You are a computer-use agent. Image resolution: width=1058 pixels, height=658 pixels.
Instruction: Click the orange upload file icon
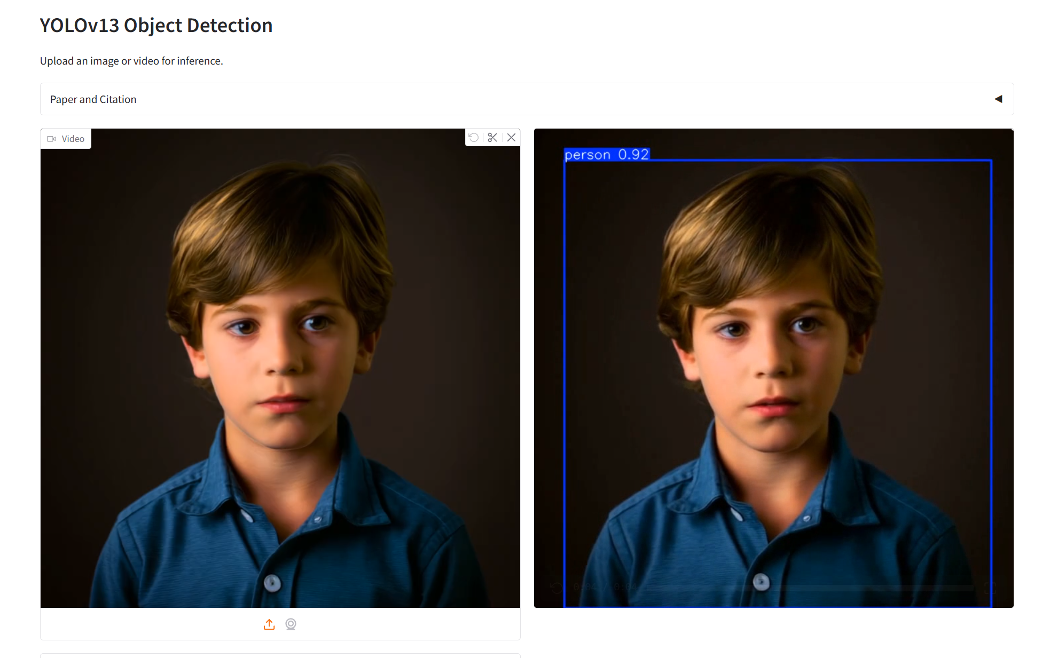tap(269, 624)
